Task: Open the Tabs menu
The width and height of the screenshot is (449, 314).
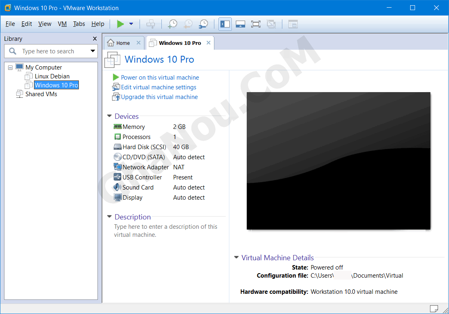Action: 79,24
